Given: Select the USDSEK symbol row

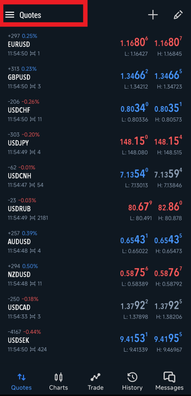Looking at the screenshot, I should click(95, 341).
